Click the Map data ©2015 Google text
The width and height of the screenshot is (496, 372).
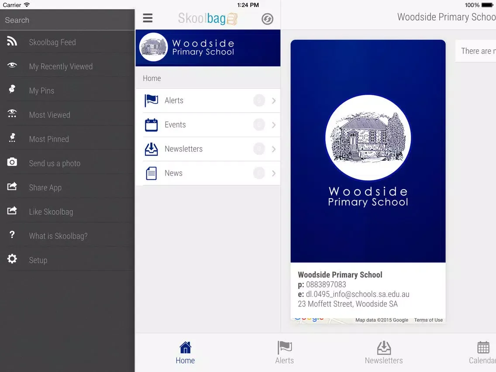coord(382,320)
